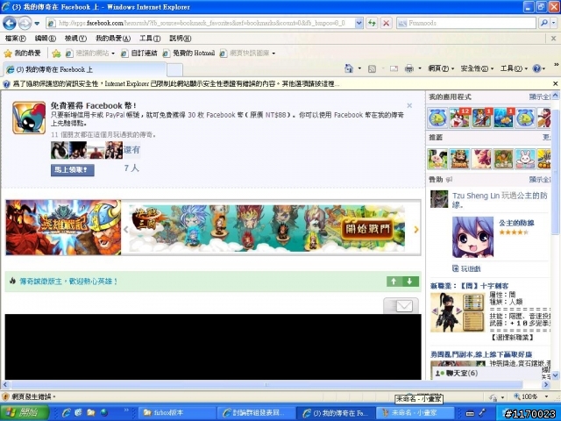Screen dimensions: 561x421
Task: Open the 檢視(V) menu
Action: (75, 38)
